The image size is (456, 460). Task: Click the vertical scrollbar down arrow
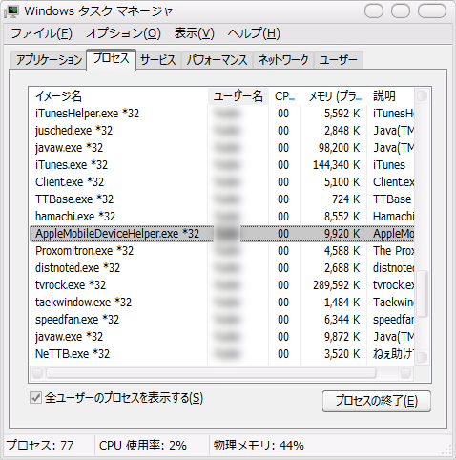tap(422, 358)
